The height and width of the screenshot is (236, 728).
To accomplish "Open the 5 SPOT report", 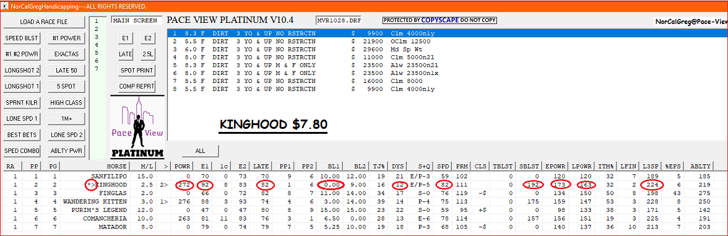I will coord(66,86).
